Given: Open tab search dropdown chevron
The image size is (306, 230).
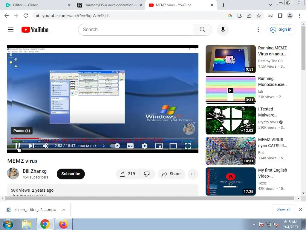Looking at the screenshot, I should tap(270, 5).
